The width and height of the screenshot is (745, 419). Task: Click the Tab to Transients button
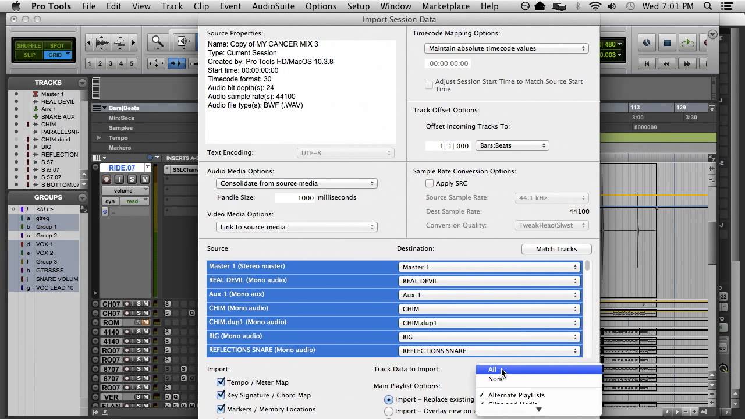(178, 63)
